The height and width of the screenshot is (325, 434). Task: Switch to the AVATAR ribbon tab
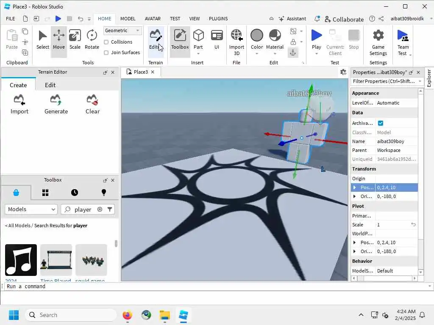(x=153, y=19)
